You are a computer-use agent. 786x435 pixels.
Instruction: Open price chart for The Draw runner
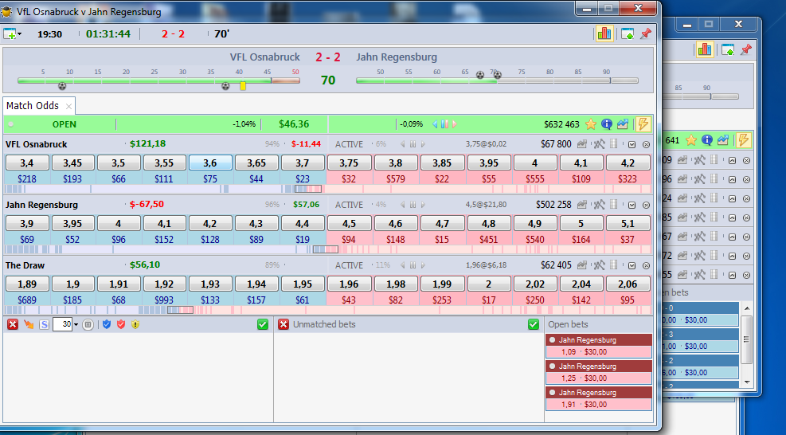pos(582,265)
